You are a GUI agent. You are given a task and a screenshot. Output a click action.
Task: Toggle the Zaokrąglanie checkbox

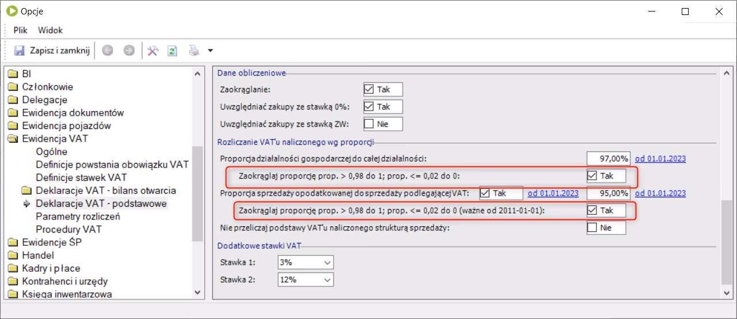click(369, 89)
